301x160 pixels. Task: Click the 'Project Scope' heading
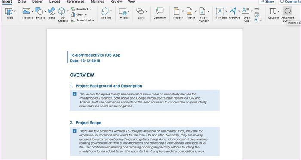click(x=88, y=123)
